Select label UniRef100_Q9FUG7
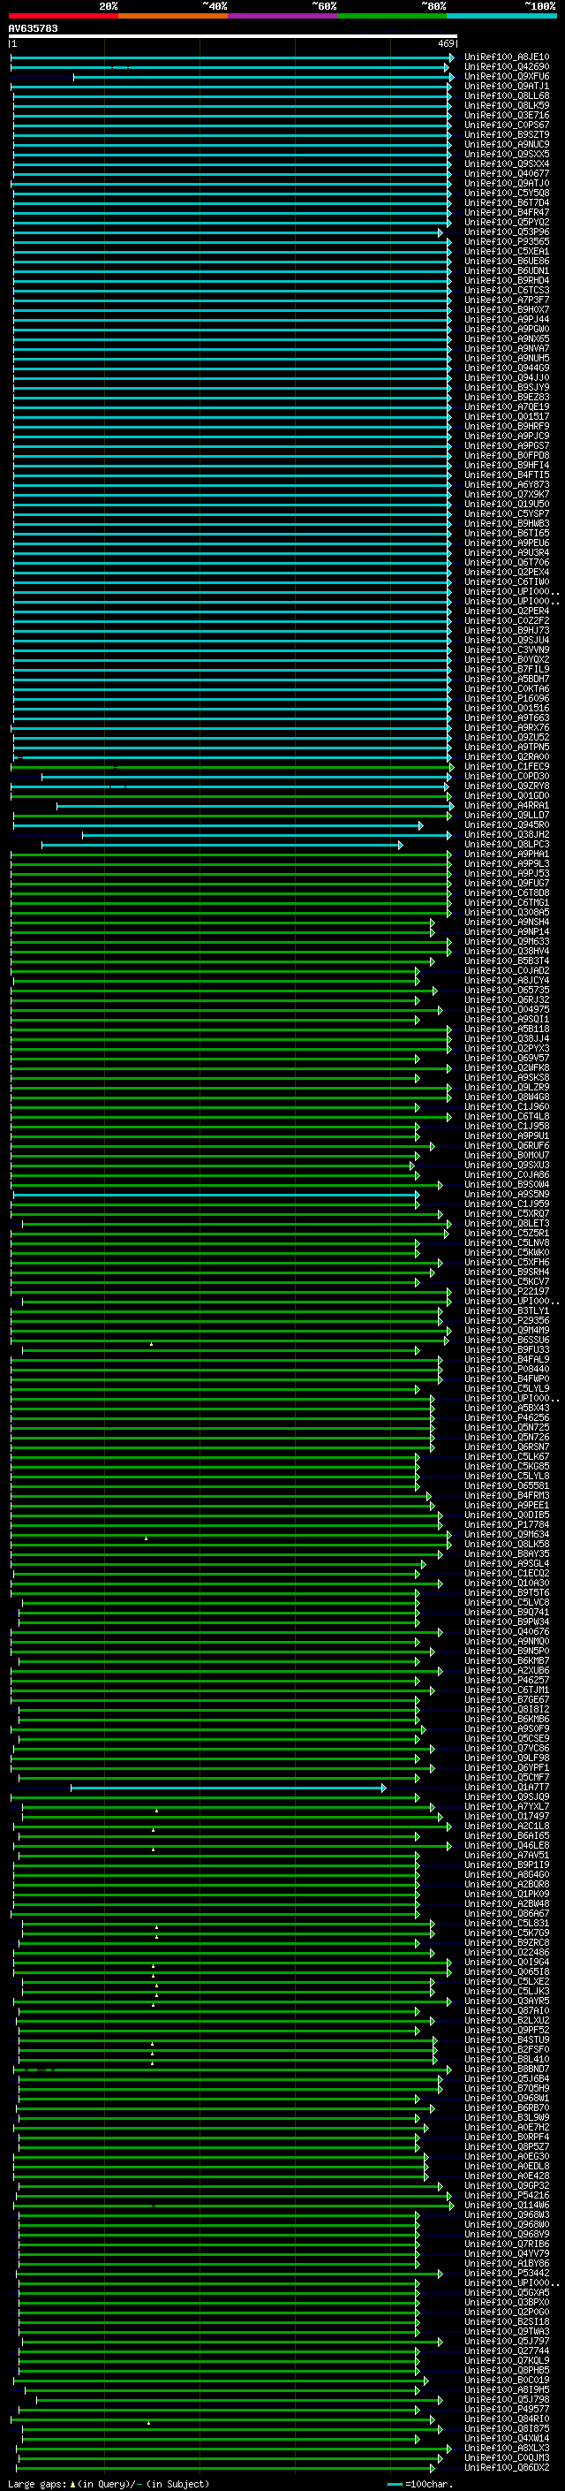 (507, 884)
